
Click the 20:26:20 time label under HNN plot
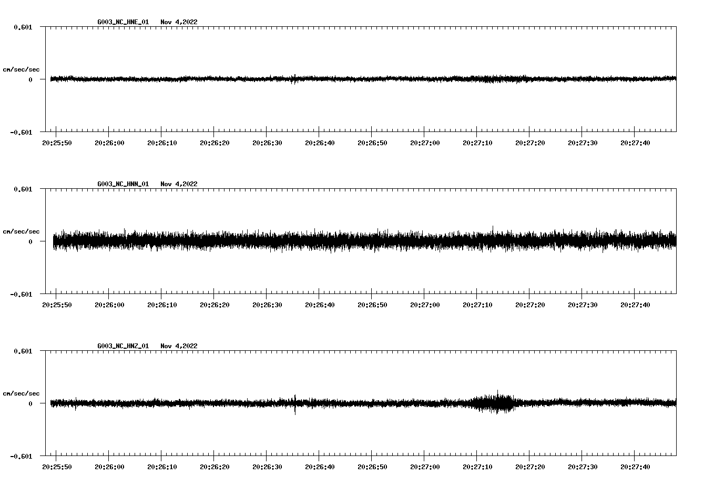tap(215, 305)
